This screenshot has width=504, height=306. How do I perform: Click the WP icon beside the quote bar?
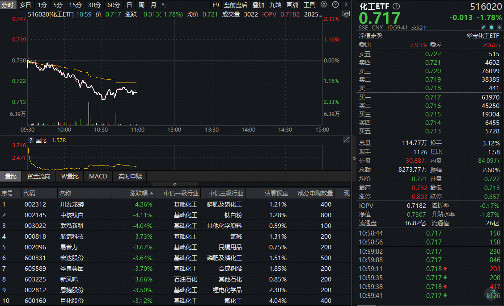point(346,14)
